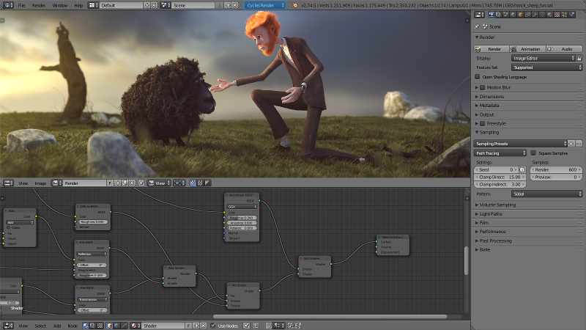
Task: Open the Node menu in node editor header
Action: [x=73, y=326]
